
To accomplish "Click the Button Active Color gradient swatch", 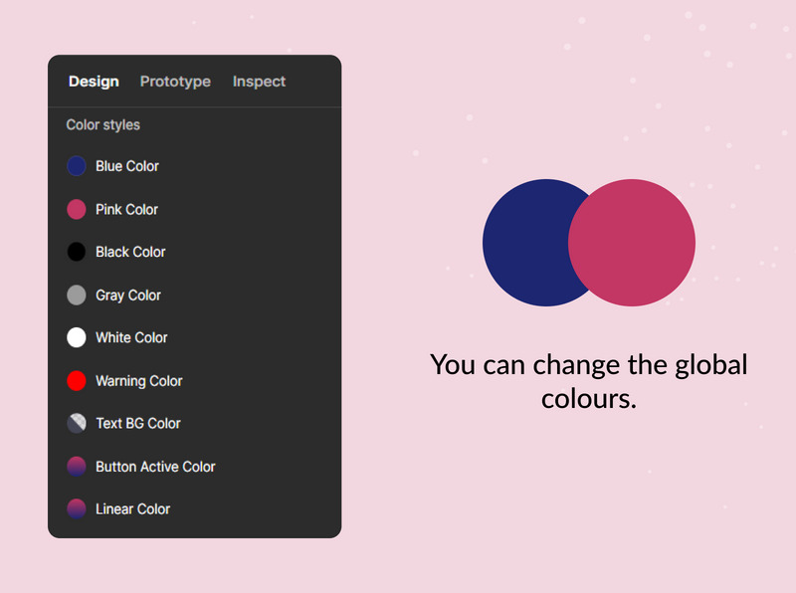I will pos(77,466).
